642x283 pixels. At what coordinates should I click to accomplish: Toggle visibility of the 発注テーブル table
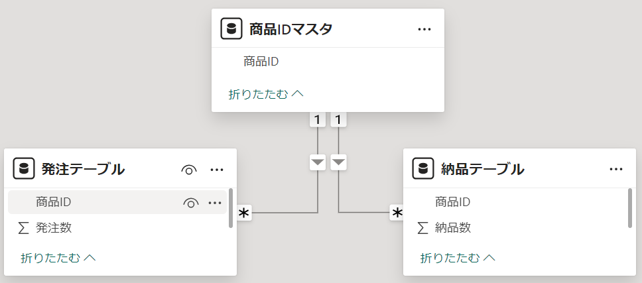[189, 170]
